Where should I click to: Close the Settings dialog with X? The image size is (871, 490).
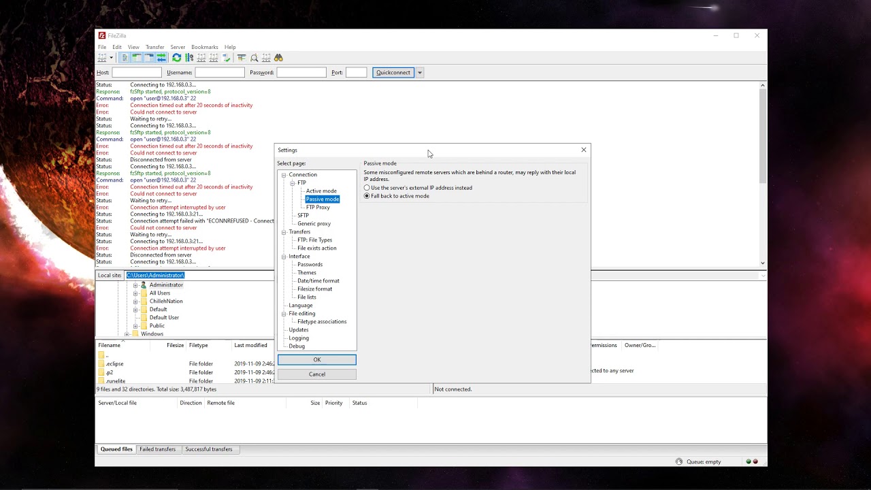(583, 150)
